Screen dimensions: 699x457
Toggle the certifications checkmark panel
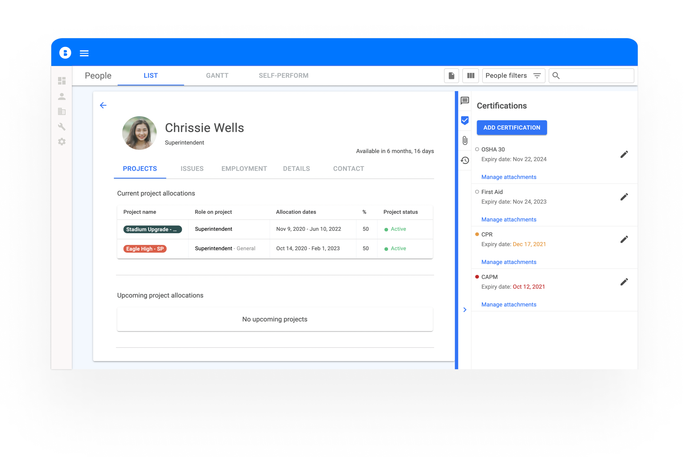pyautogui.click(x=465, y=121)
